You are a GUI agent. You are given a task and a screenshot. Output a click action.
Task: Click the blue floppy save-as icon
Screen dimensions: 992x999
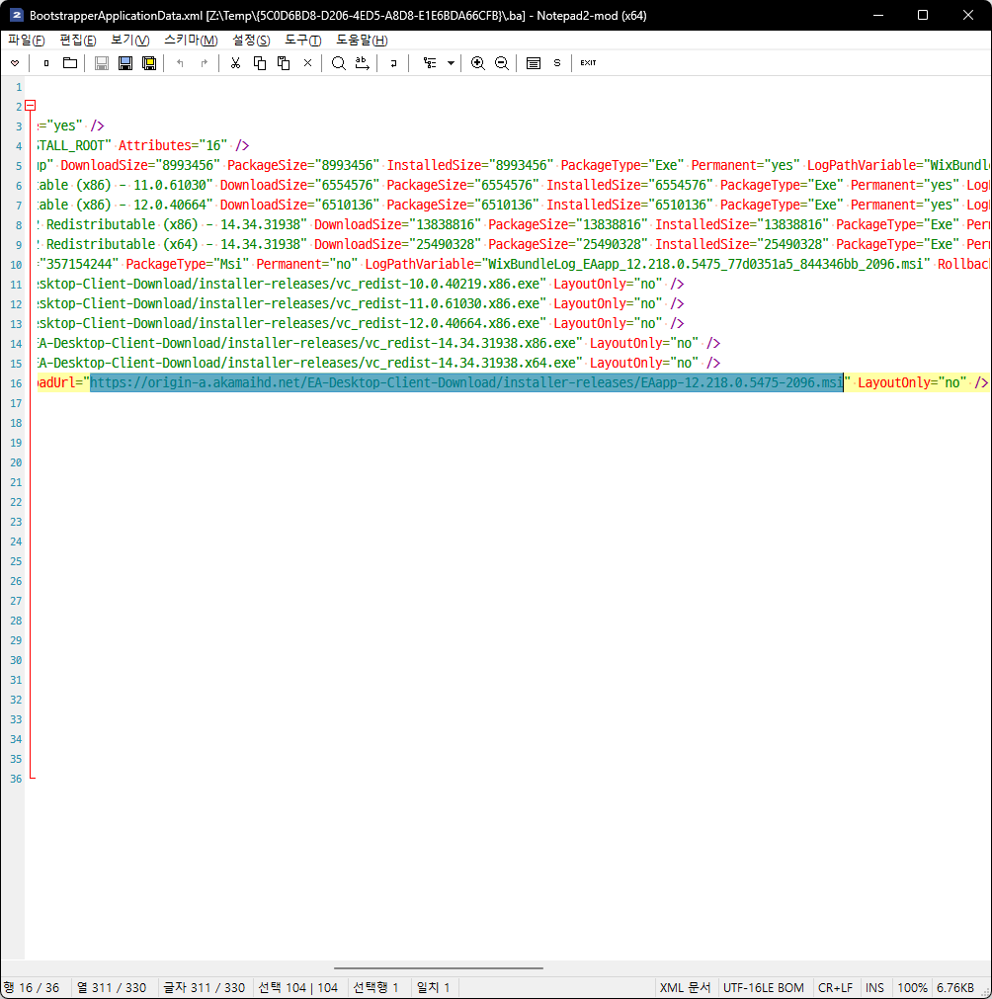pyautogui.click(x=125, y=63)
